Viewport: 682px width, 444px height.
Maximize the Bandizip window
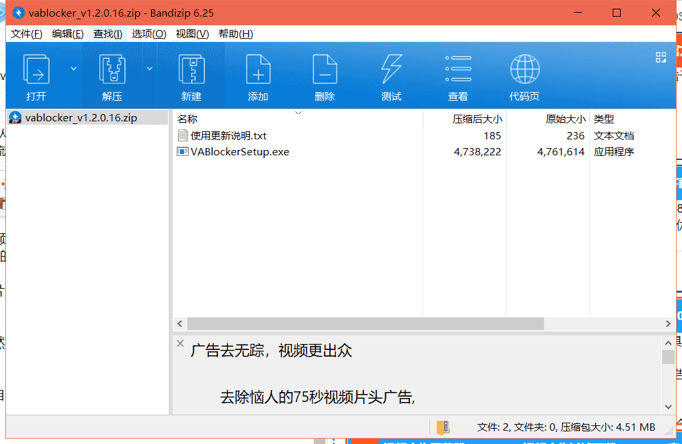point(616,13)
